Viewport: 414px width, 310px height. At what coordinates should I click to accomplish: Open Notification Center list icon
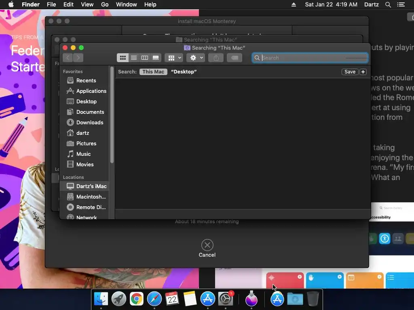(x=401, y=4)
